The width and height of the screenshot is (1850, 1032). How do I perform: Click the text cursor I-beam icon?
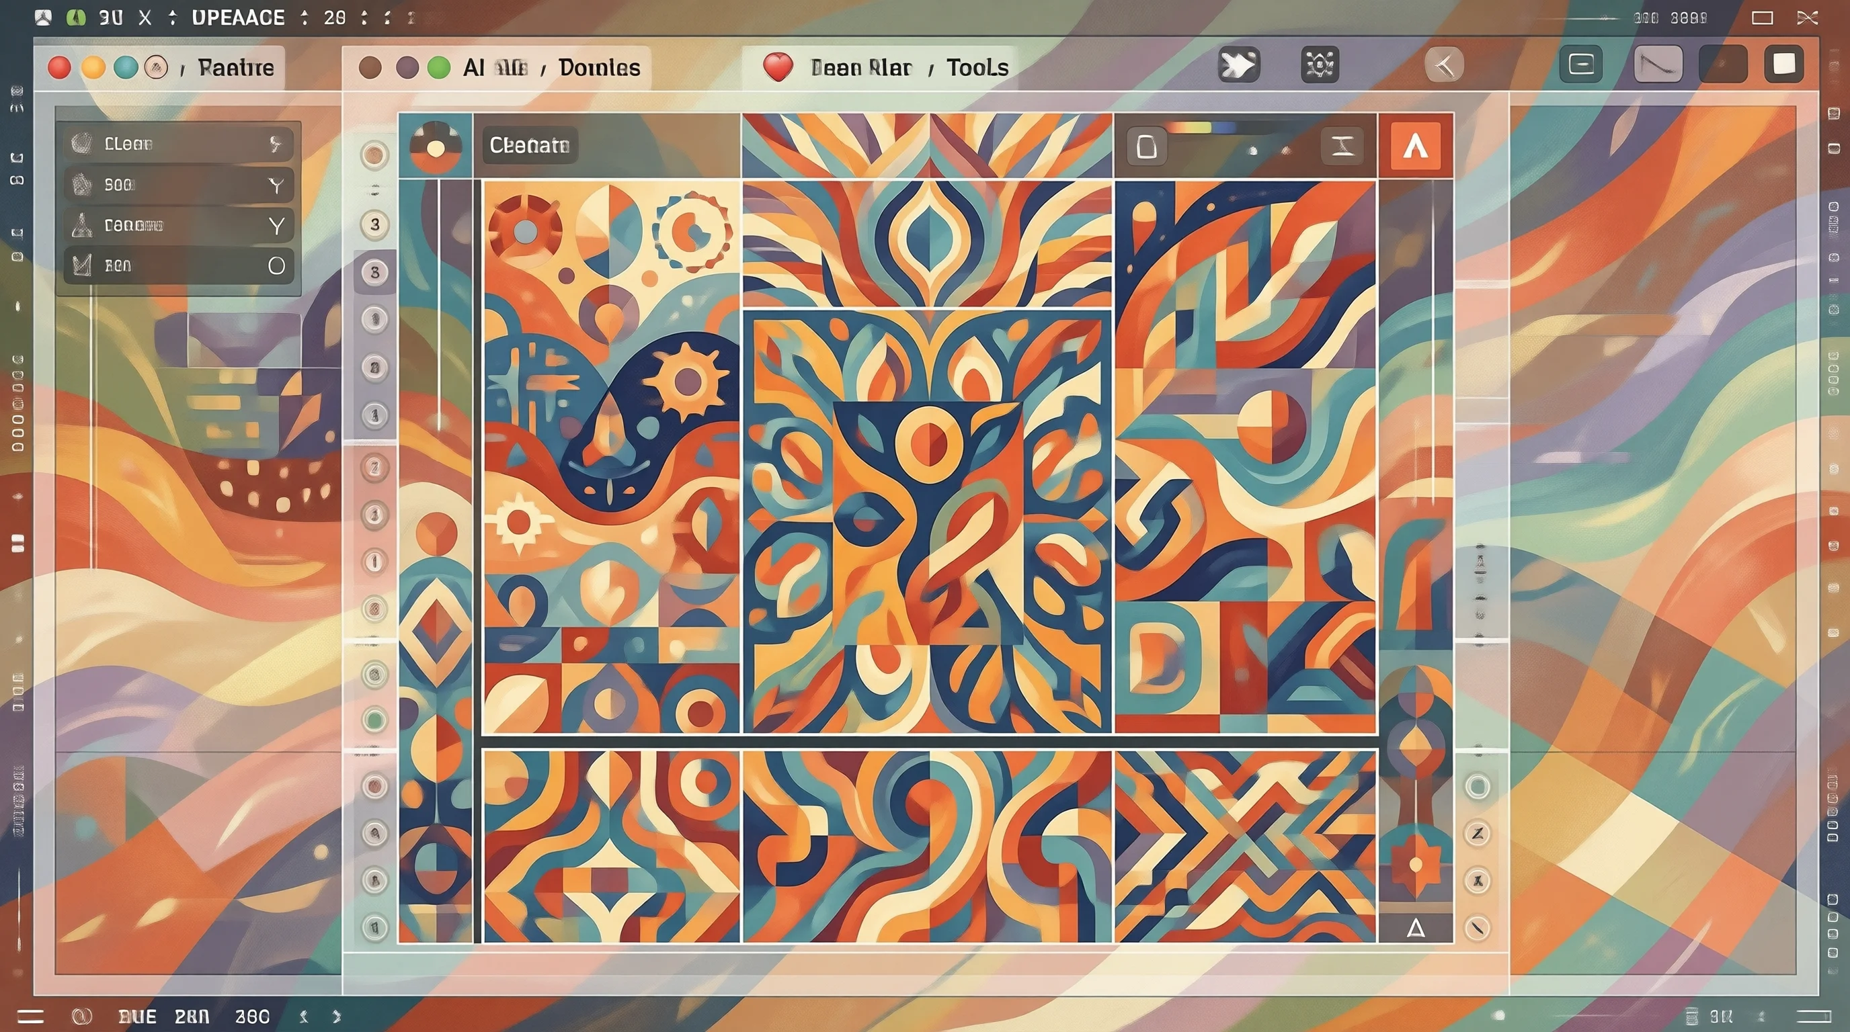click(1342, 146)
